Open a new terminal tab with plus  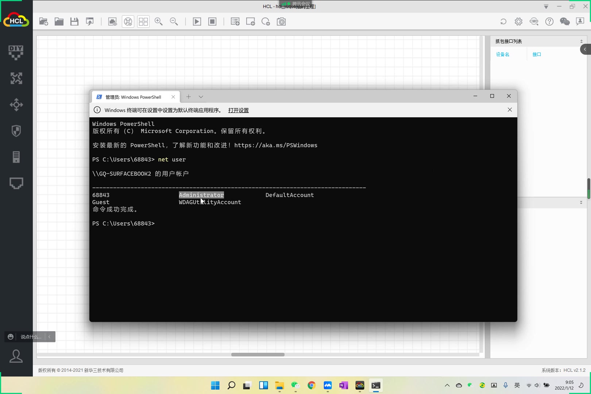pyautogui.click(x=189, y=97)
